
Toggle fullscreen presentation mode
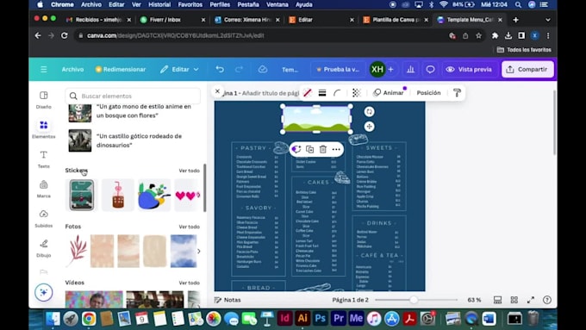click(531, 300)
